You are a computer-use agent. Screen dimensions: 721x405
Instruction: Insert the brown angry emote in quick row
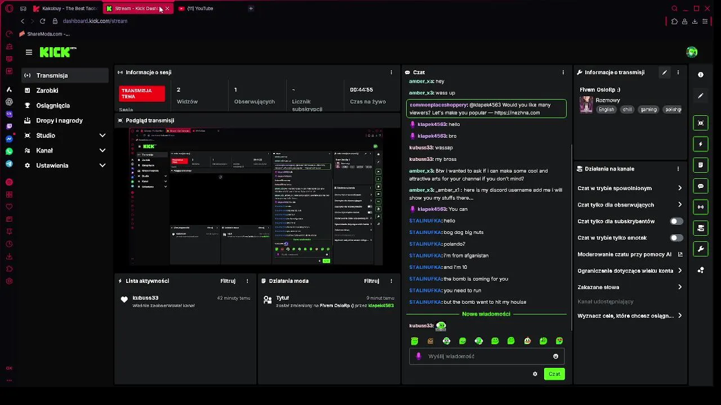coord(430,341)
